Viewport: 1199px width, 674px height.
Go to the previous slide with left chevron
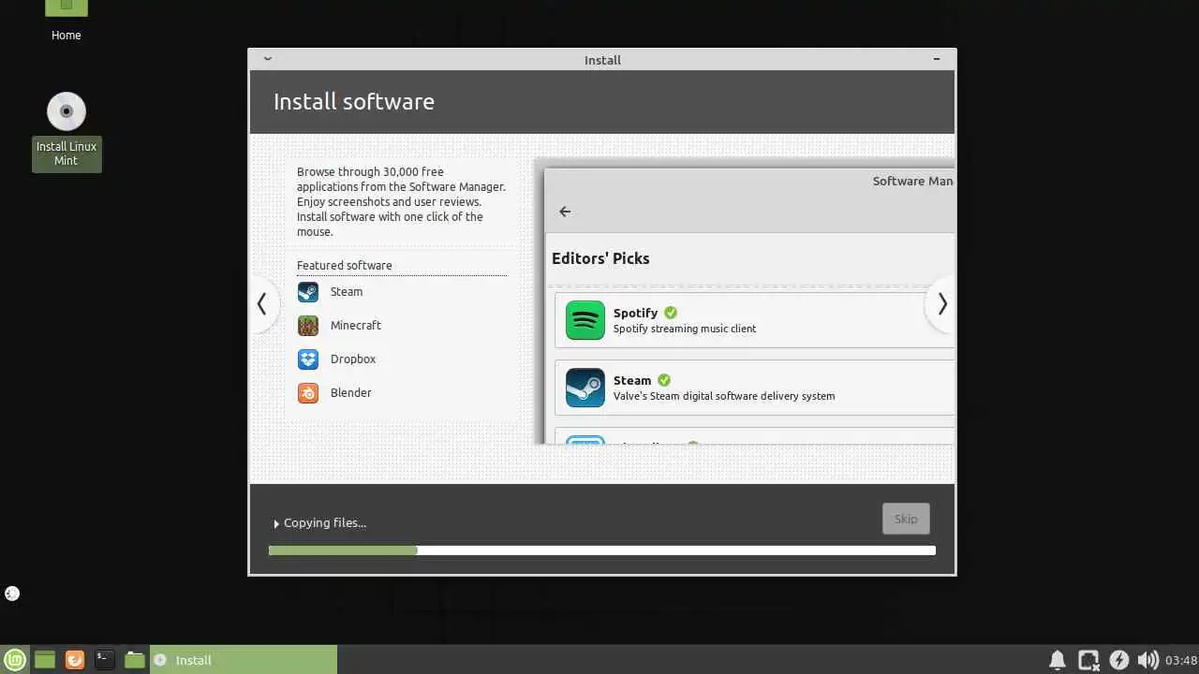pyautogui.click(x=262, y=304)
